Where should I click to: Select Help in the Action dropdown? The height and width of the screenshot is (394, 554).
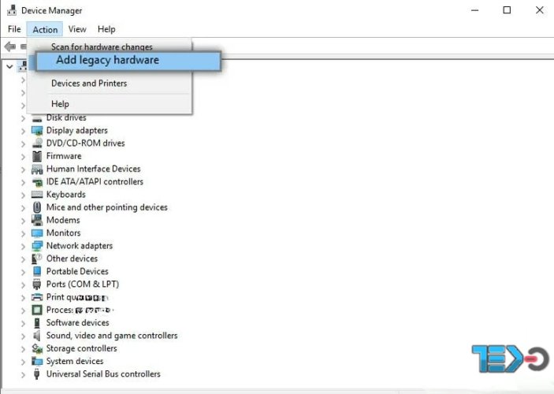[x=60, y=104]
